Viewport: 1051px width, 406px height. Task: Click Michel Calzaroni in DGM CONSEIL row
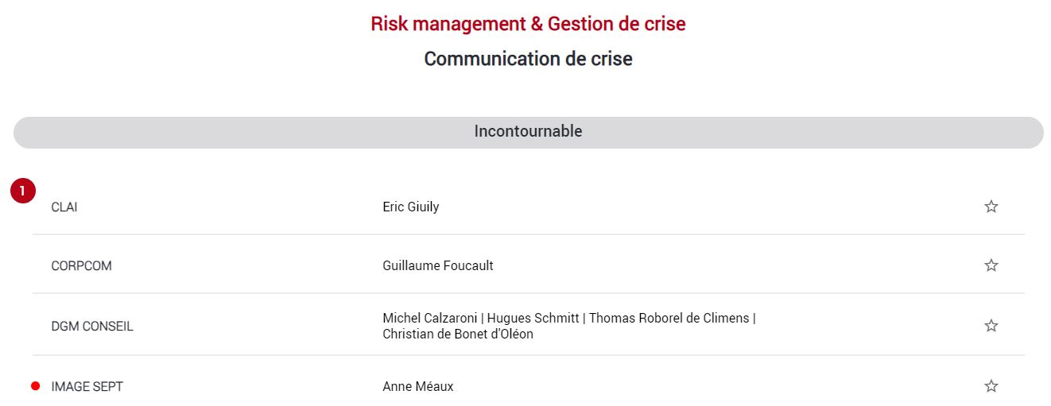click(430, 318)
